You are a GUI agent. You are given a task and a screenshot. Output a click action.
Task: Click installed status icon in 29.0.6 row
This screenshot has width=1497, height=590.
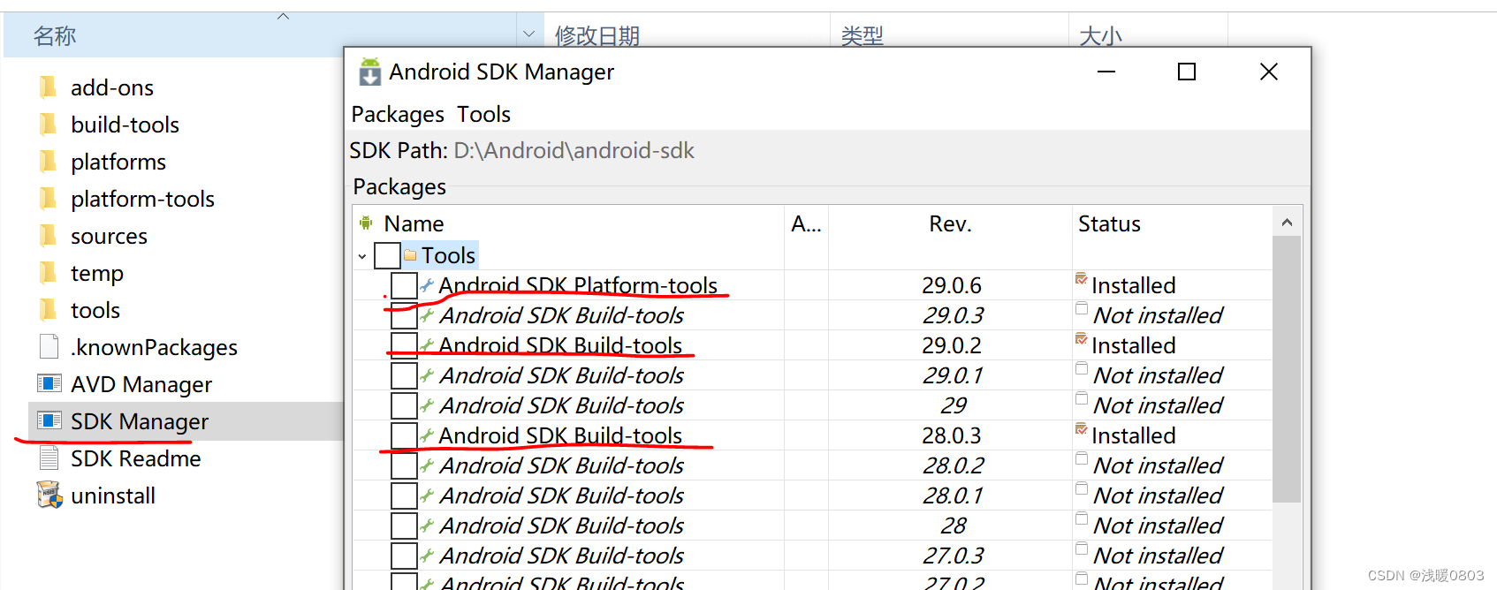click(x=1082, y=279)
